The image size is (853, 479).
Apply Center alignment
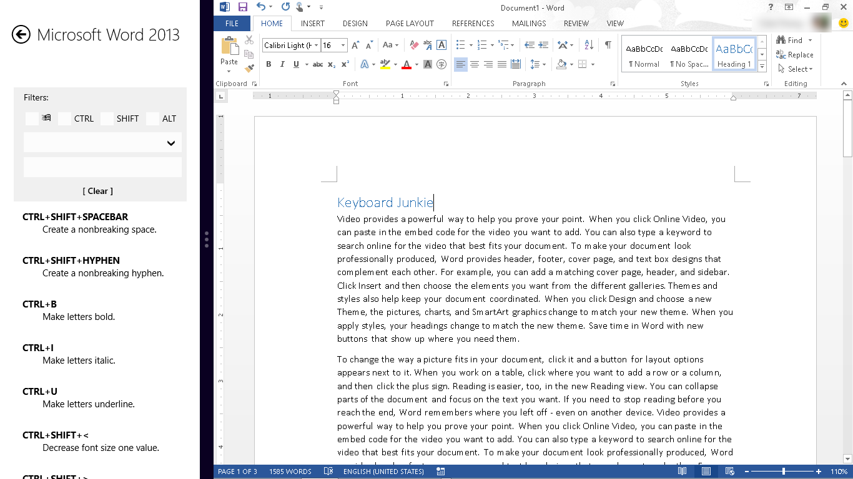[475, 64]
